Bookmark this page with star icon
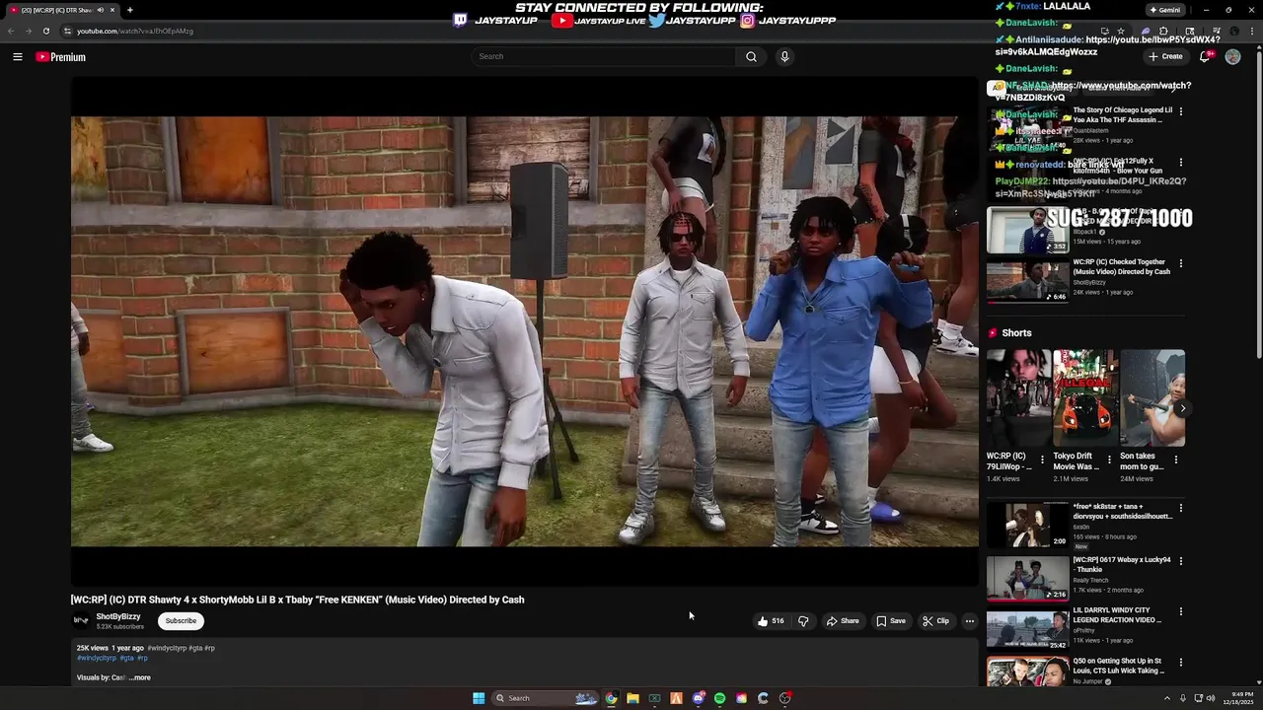The height and width of the screenshot is (710, 1263). [x=1121, y=31]
